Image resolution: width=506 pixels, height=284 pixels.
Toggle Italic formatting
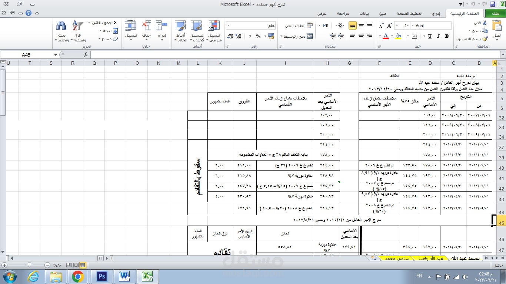coord(438,36)
